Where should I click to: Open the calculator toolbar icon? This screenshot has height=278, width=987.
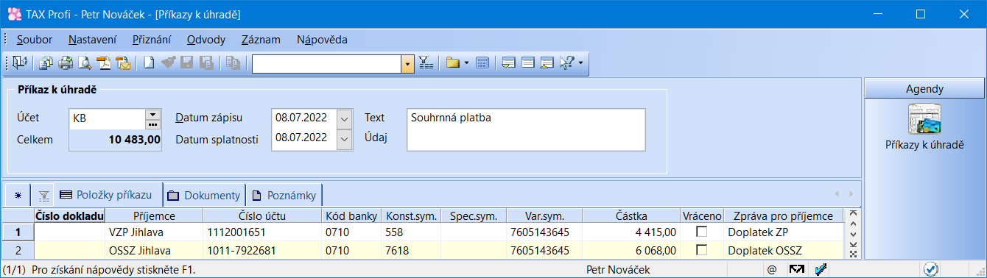coord(482,63)
